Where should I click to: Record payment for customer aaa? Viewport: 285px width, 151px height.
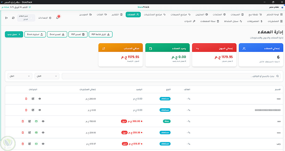click(36, 121)
